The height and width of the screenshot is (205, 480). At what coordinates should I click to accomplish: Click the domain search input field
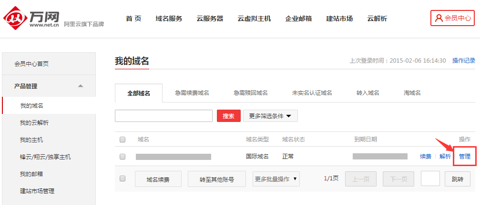tap(163, 116)
